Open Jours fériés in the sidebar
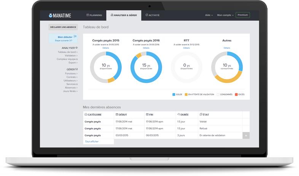The width and height of the screenshot is (299, 176). [x=70, y=91]
